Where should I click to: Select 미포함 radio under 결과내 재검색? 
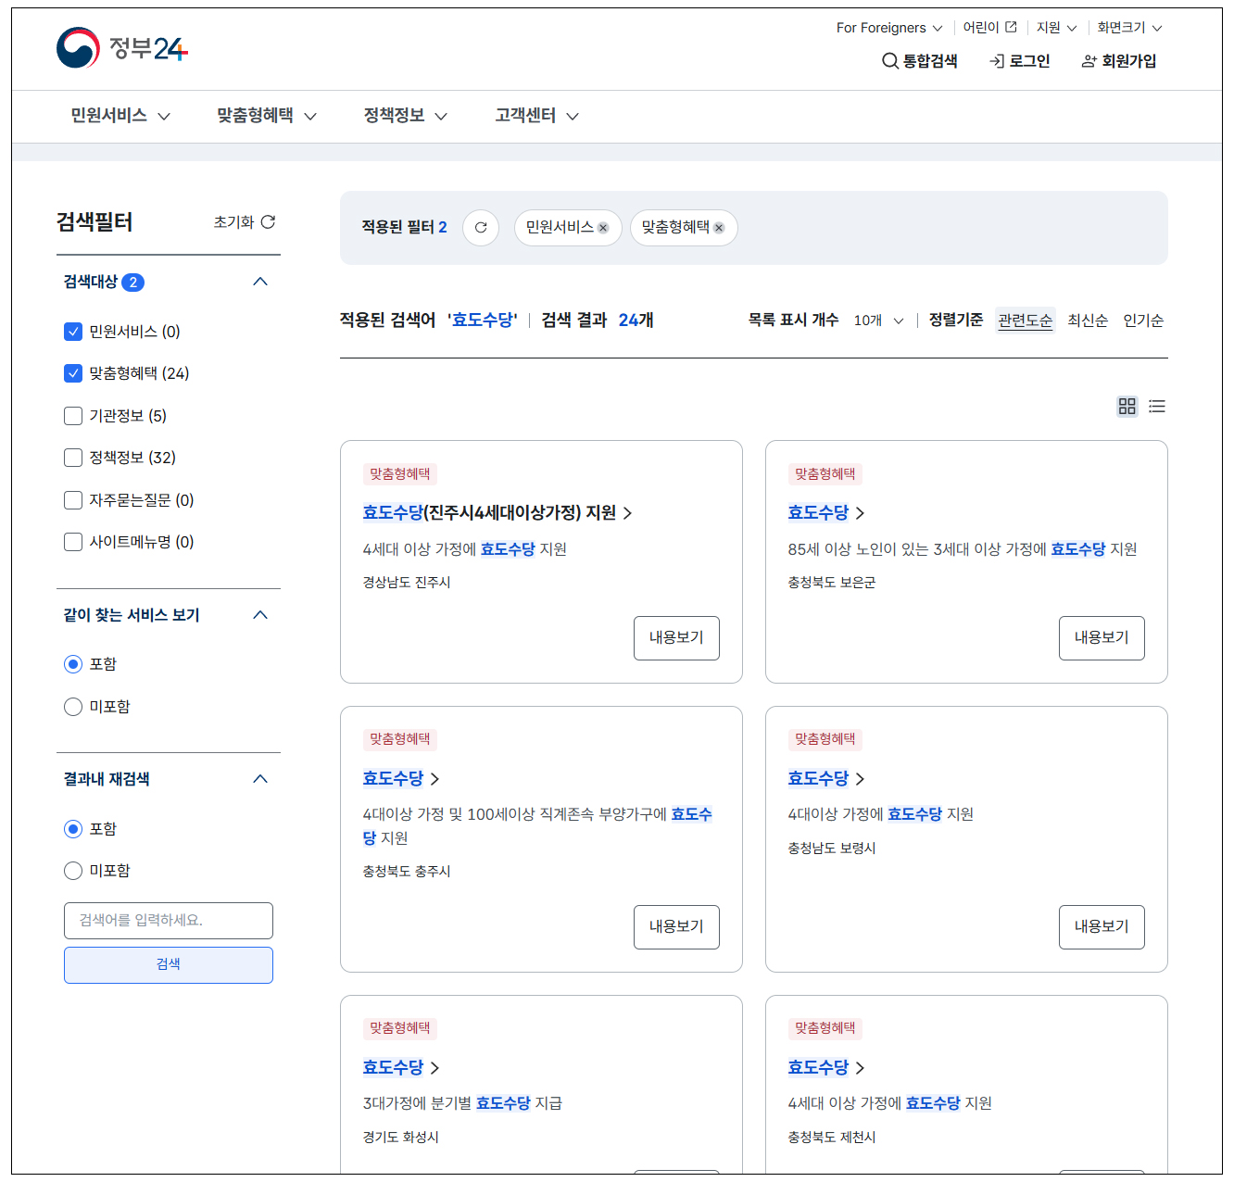click(73, 870)
